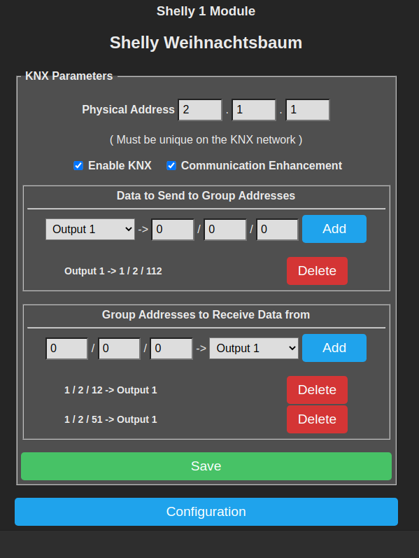Save the KNX parameters
This screenshot has height=558, width=419.
206,466
